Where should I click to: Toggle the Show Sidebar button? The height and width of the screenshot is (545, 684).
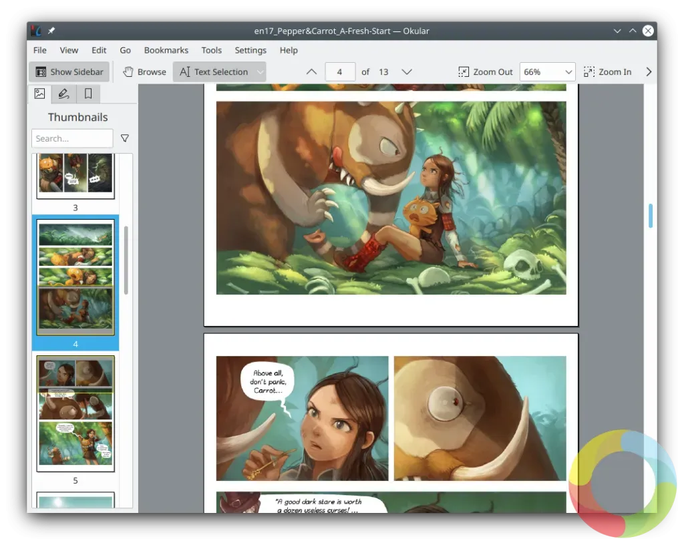point(69,72)
